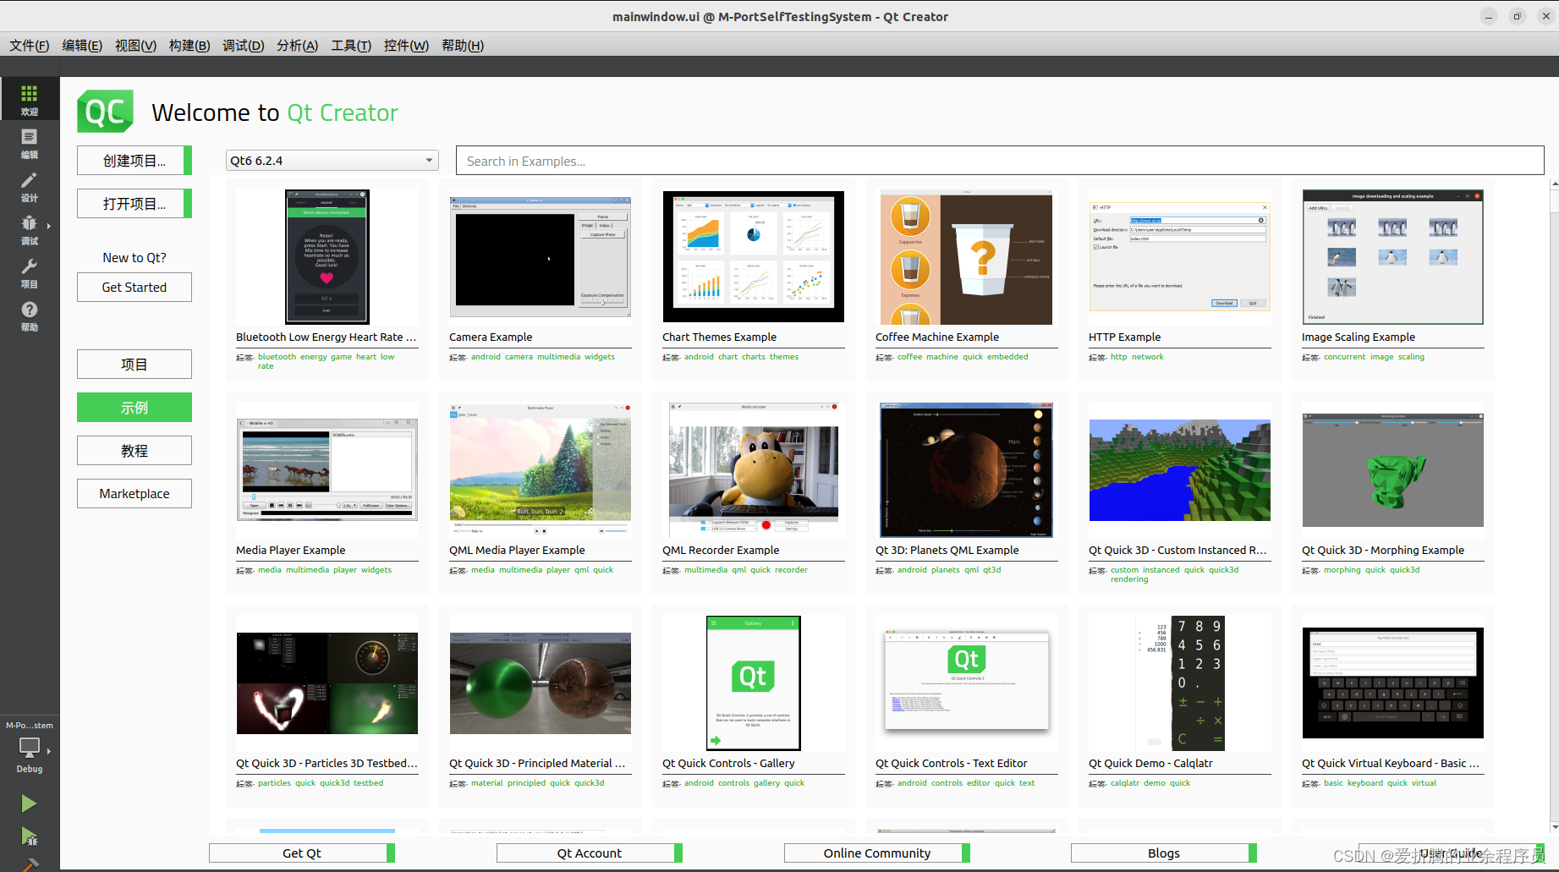1559x872 pixels.
Task: Click the 'planets' tag under Qt 3D Planets
Action: [946, 570]
